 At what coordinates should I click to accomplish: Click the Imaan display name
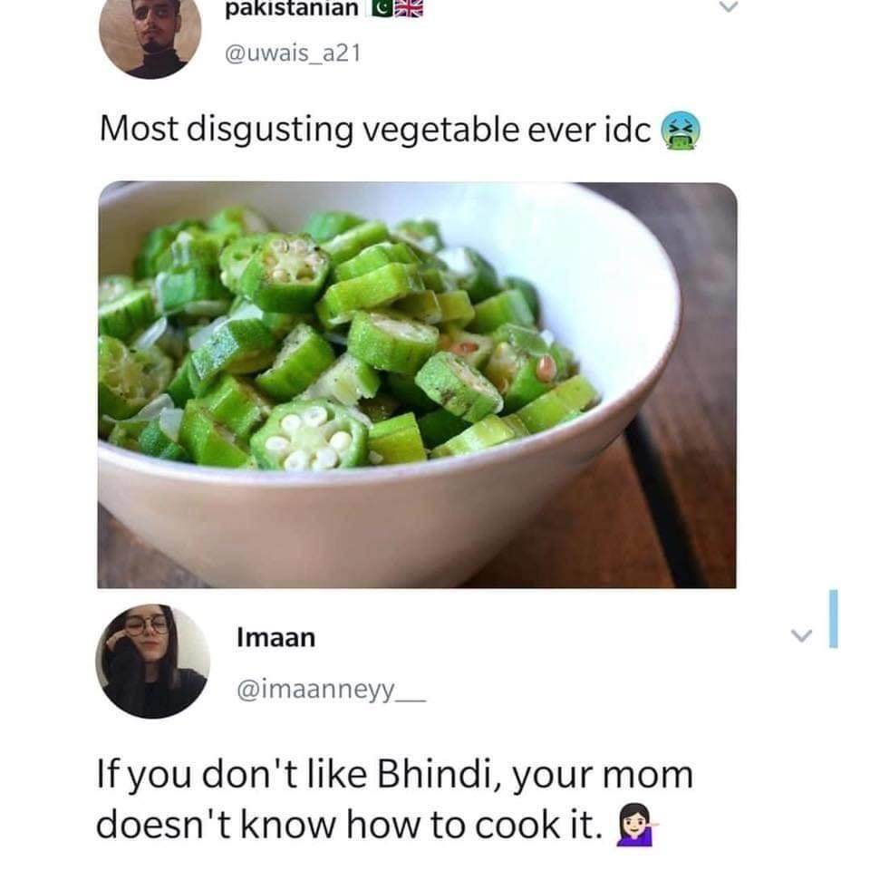click(x=275, y=637)
